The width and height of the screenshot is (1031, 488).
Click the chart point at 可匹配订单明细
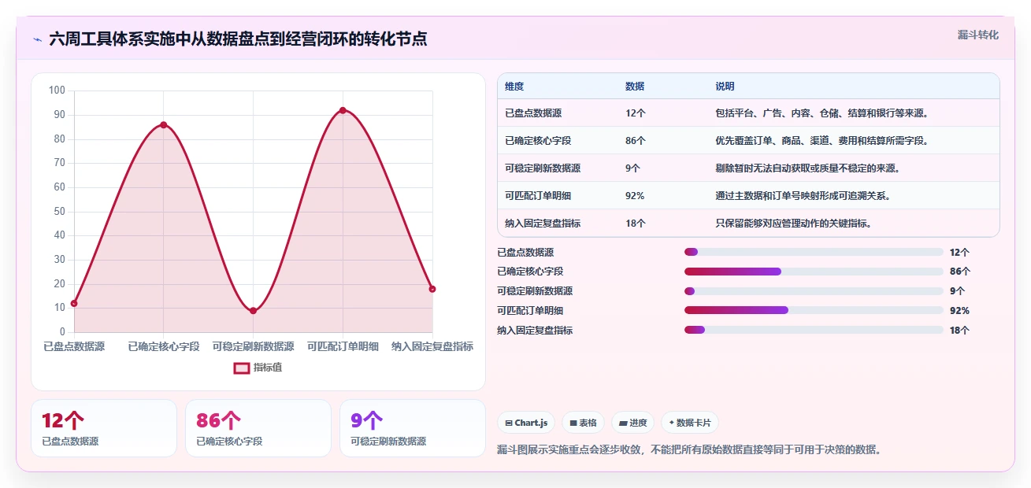point(343,110)
